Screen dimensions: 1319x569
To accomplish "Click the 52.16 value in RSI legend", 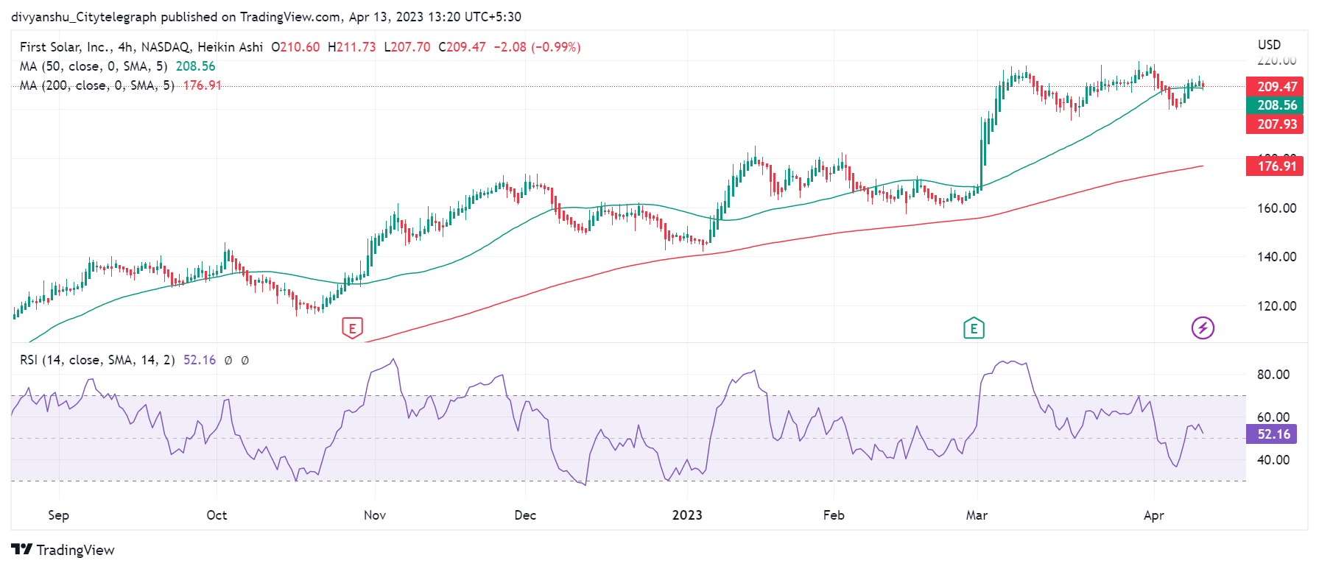I will [x=200, y=360].
